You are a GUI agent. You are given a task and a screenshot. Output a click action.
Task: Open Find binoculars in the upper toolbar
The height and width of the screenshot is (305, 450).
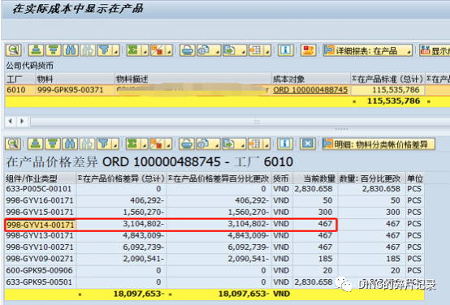(71, 50)
